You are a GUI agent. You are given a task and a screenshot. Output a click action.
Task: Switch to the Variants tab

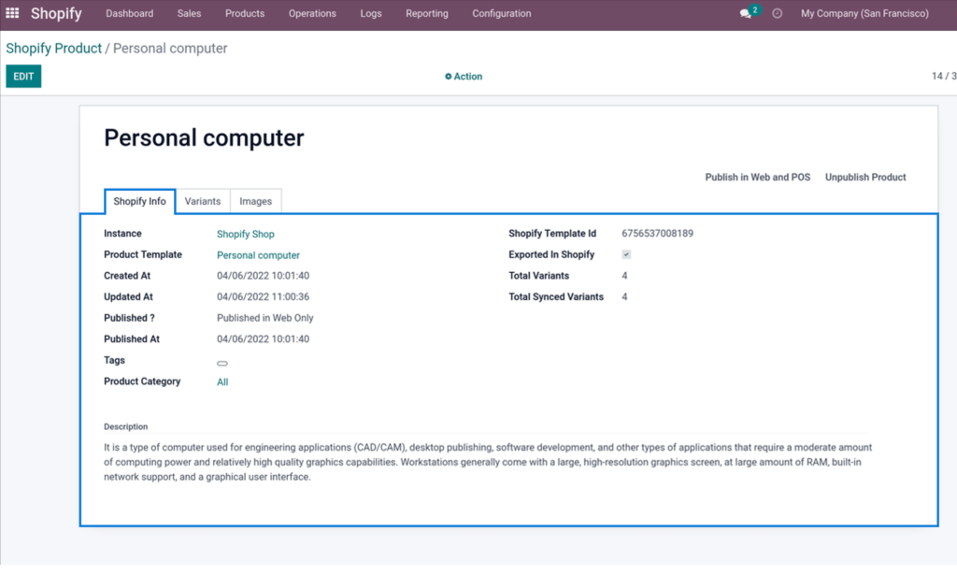[x=203, y=201]
